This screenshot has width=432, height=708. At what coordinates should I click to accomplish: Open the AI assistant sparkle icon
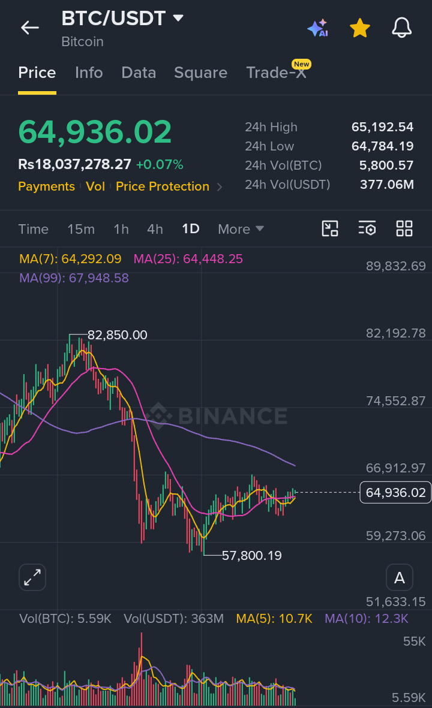coord(317,28)
